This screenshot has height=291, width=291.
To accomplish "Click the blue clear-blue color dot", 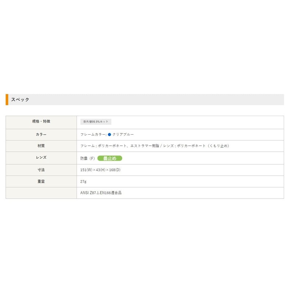I will click(109, 135).
